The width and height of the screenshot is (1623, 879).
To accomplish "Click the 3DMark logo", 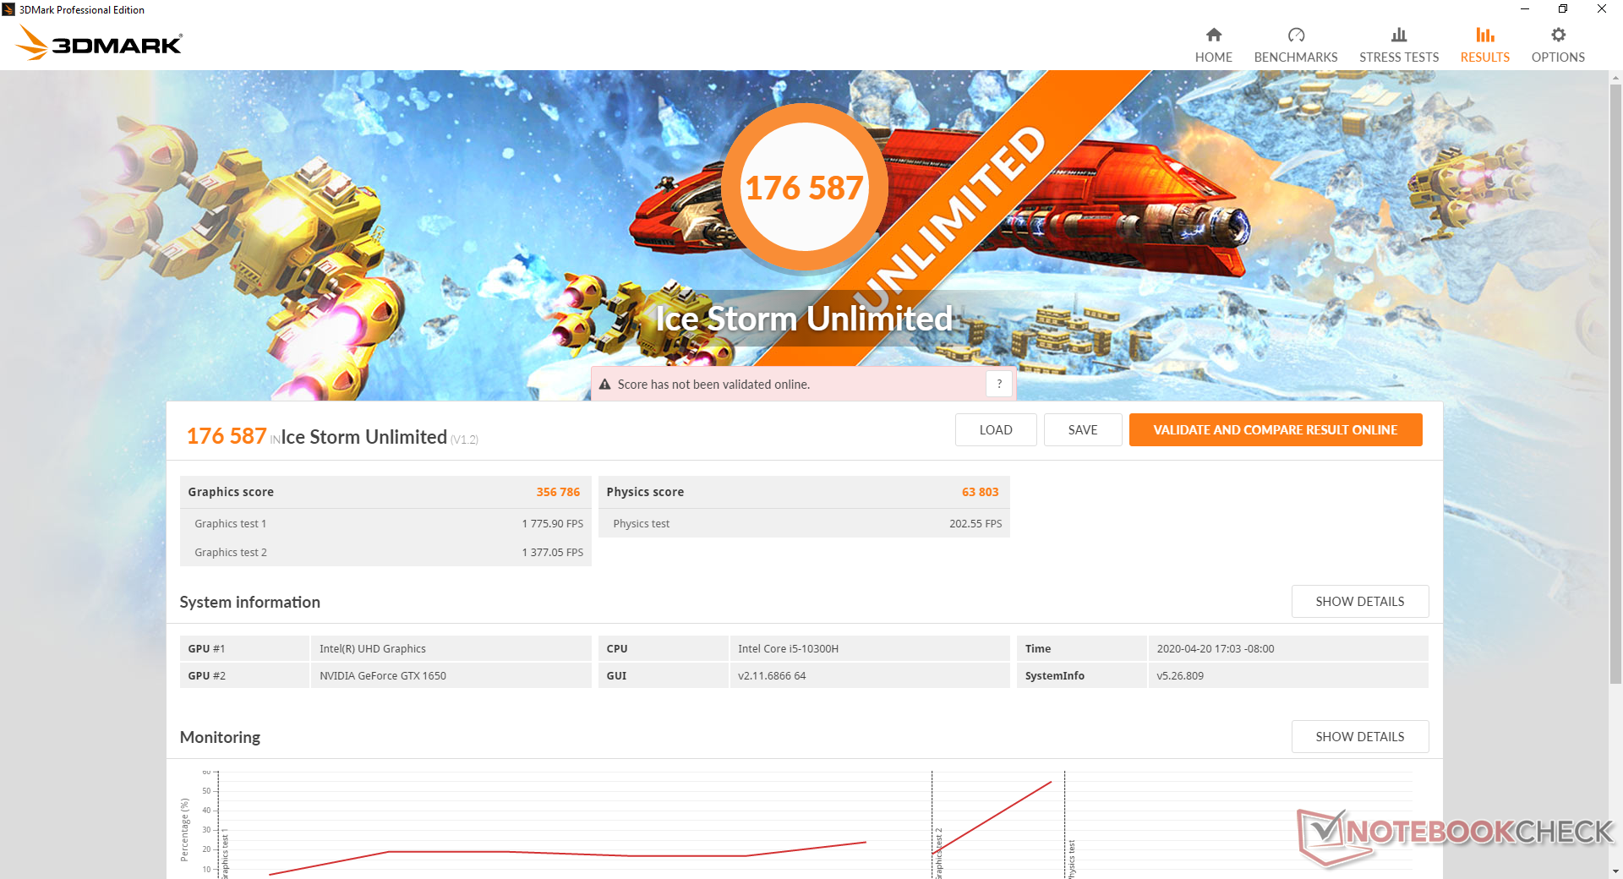I will pyautogui.click(x=99, y=43).
